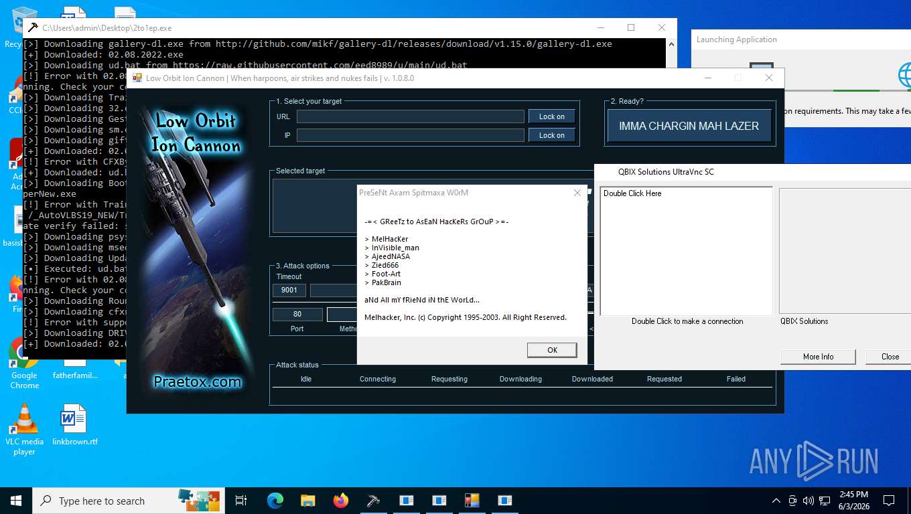911x514 pixels.
Task: Launch Microsoft Edge from taskbar
Action: [x=275, y=501]
